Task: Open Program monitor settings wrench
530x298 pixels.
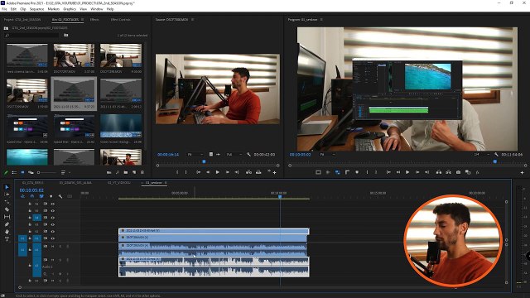Action: 496,155
